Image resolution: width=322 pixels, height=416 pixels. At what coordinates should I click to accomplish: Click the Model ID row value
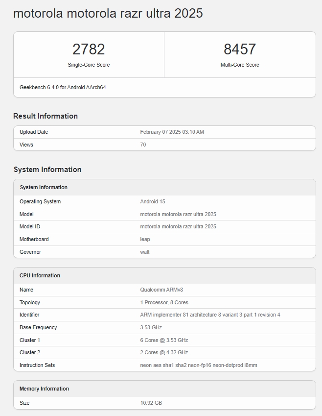coord(178,226)
